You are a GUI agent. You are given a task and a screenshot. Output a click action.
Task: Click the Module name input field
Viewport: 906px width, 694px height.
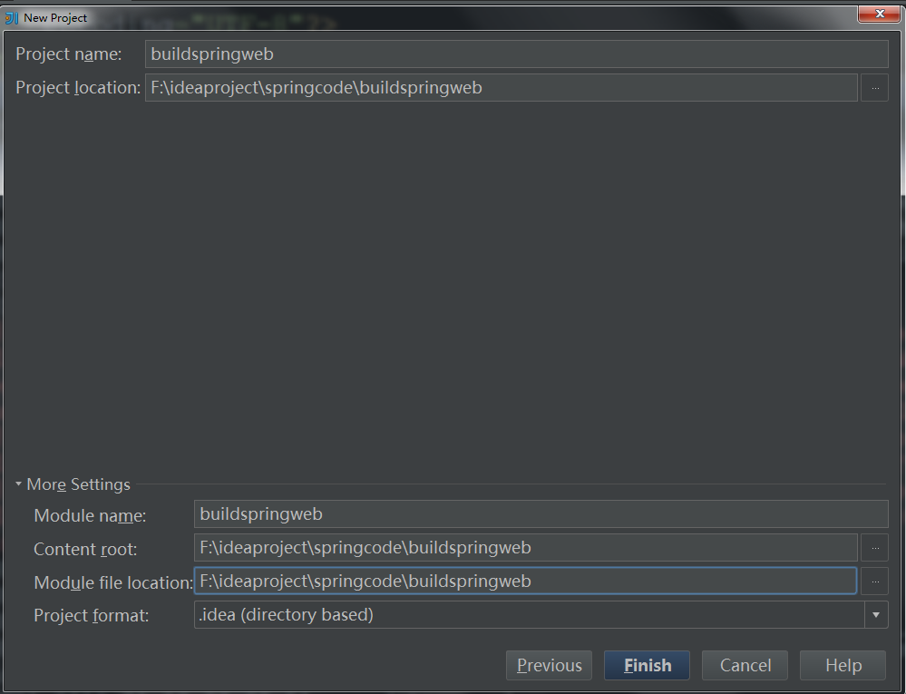click(541, 514)
